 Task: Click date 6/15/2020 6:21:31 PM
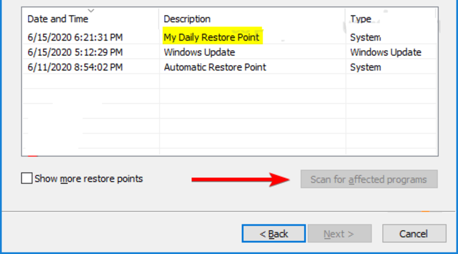click(75, 37)
